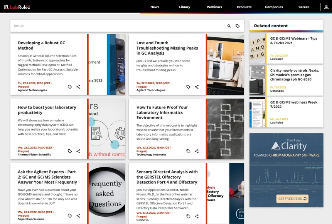Click tag icon on Future Proof Informatics card

(x=188, y=151)
